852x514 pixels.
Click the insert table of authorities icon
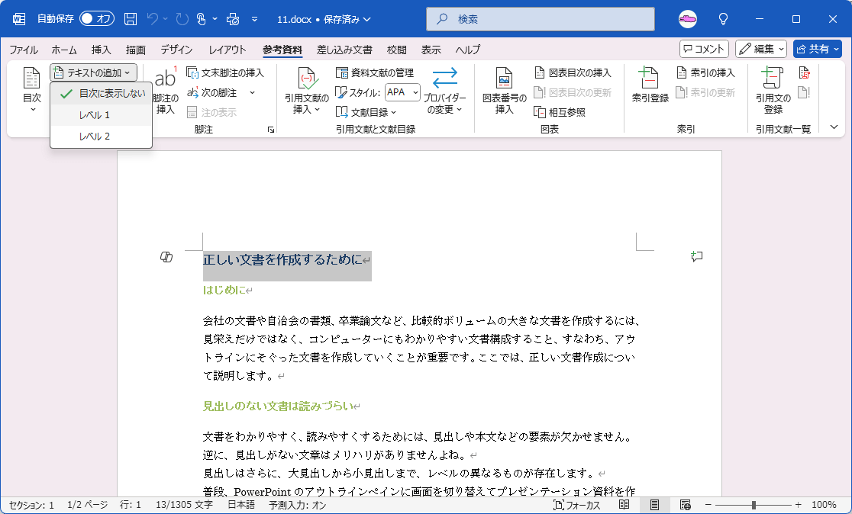point(804,72)
